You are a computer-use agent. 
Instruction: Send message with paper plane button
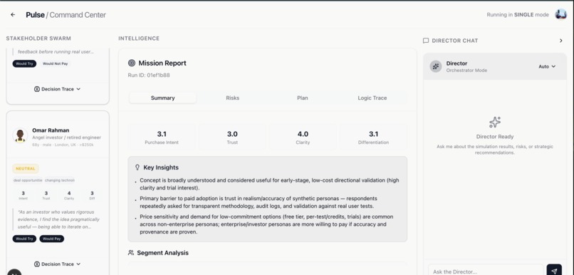pos(554,271)
